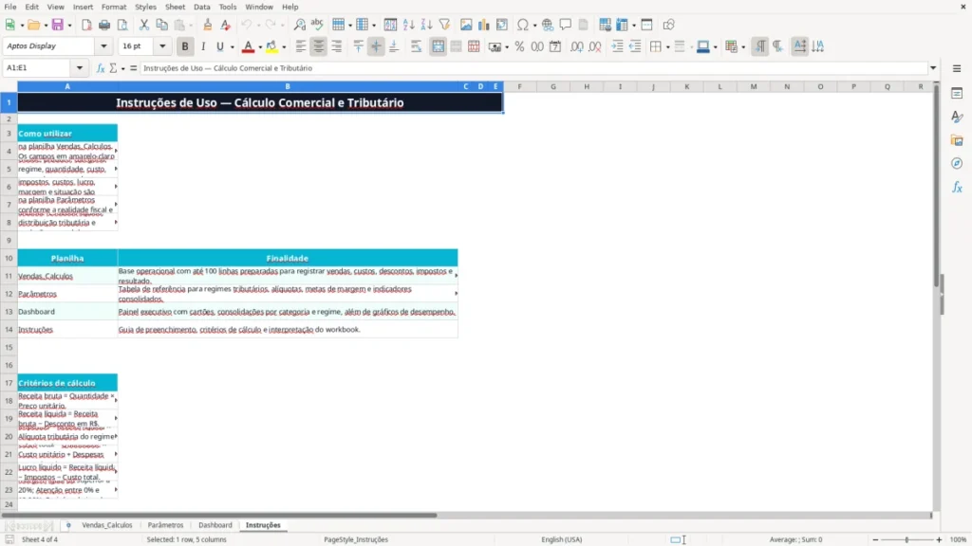This screenshot has height=546, width=972.
Task: Toggle Wrap Text
Action: 416,46
